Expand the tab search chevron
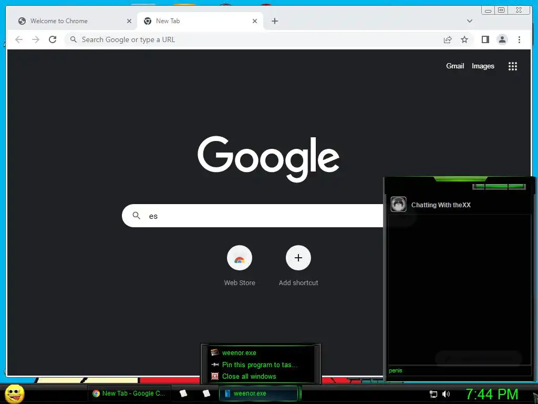Image resolution: width=538 pixels, height=404 pixels. pos(469,21)
